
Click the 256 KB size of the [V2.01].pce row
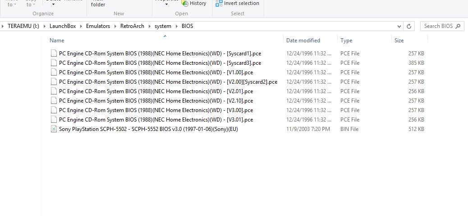click(x=416, y=91)
